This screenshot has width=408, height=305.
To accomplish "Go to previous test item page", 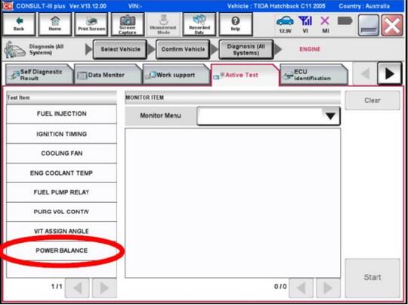I will coord(77,288).
